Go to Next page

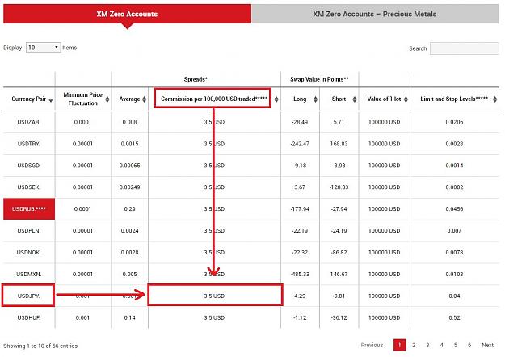(x=487, y=345)
